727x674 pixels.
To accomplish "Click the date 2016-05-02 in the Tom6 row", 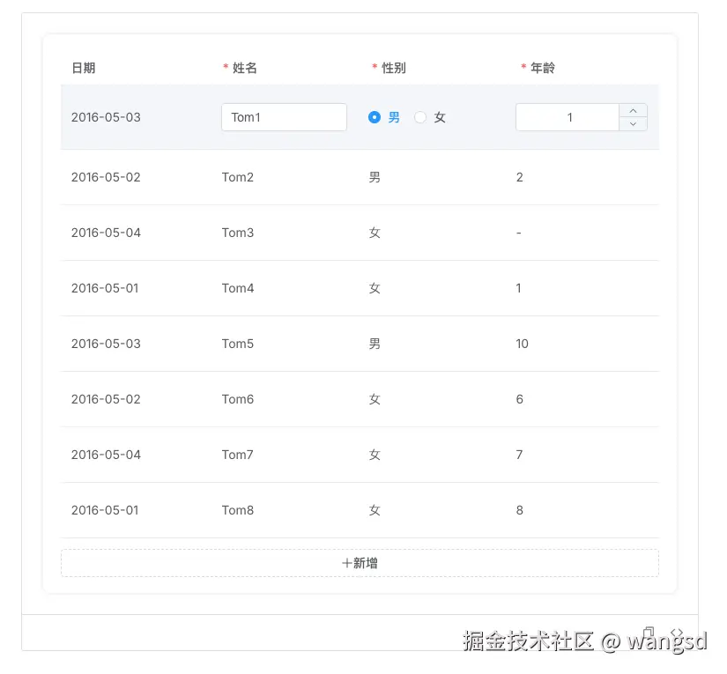I will [106, 399].
